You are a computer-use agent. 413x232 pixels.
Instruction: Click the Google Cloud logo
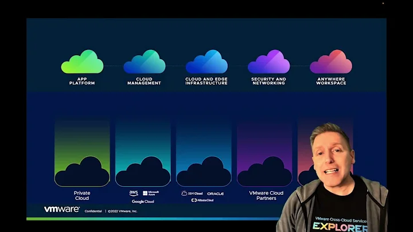point(143,202)
